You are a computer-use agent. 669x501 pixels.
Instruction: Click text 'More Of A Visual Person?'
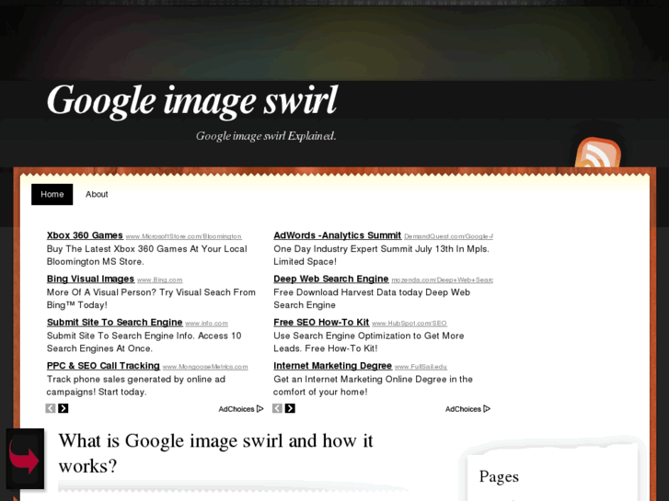pyautogui.click(x=102, y=292)
